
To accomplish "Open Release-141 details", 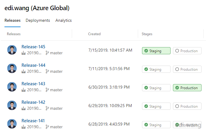I will click(x=33, y=121).
